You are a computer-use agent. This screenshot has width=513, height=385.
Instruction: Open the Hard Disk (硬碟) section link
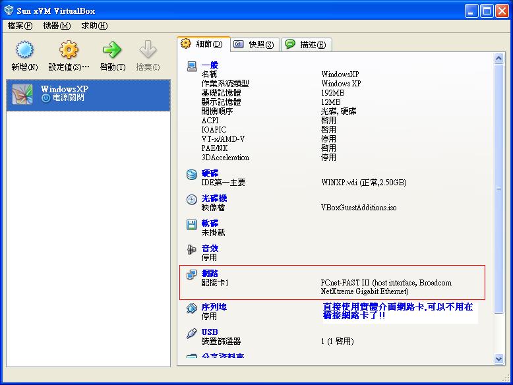click(x=210, y=173)
